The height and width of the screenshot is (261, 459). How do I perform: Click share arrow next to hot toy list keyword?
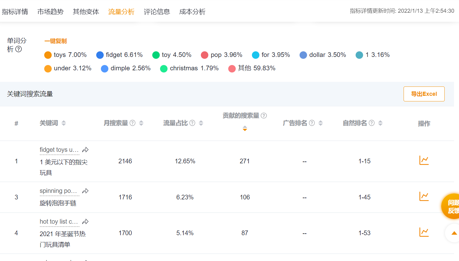pos(85,222)
